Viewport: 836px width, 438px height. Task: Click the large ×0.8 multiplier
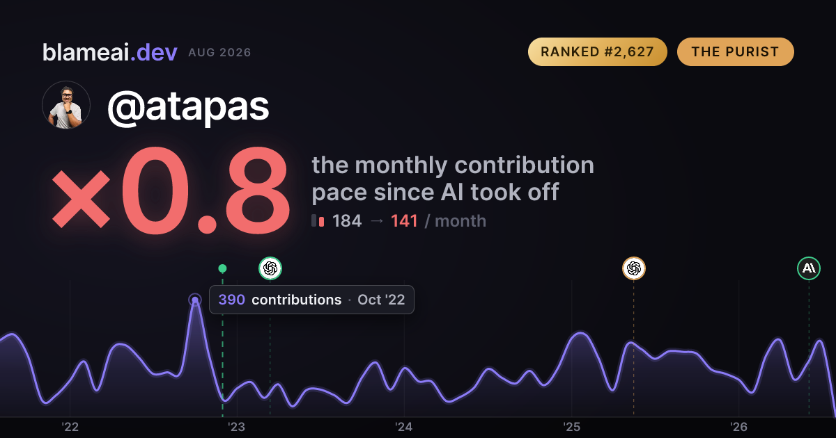pos(171,193)
